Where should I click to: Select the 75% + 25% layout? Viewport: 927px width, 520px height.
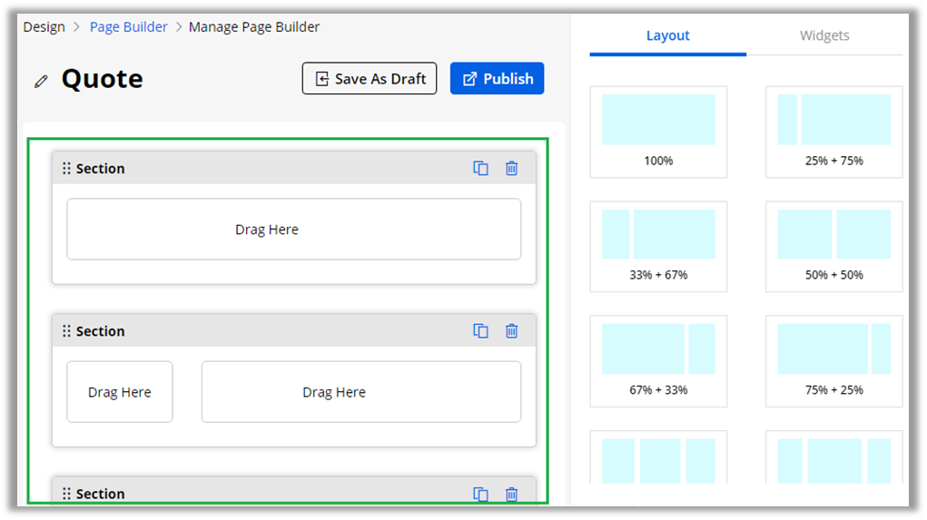tap(833, 360)
